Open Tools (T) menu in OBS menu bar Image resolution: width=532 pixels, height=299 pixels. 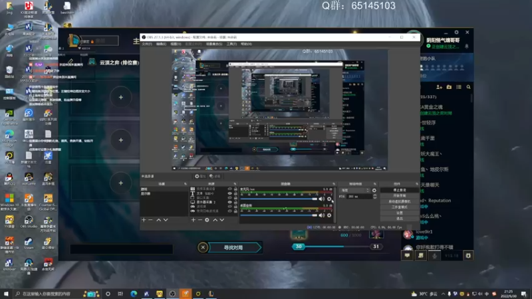coord(231,44)
